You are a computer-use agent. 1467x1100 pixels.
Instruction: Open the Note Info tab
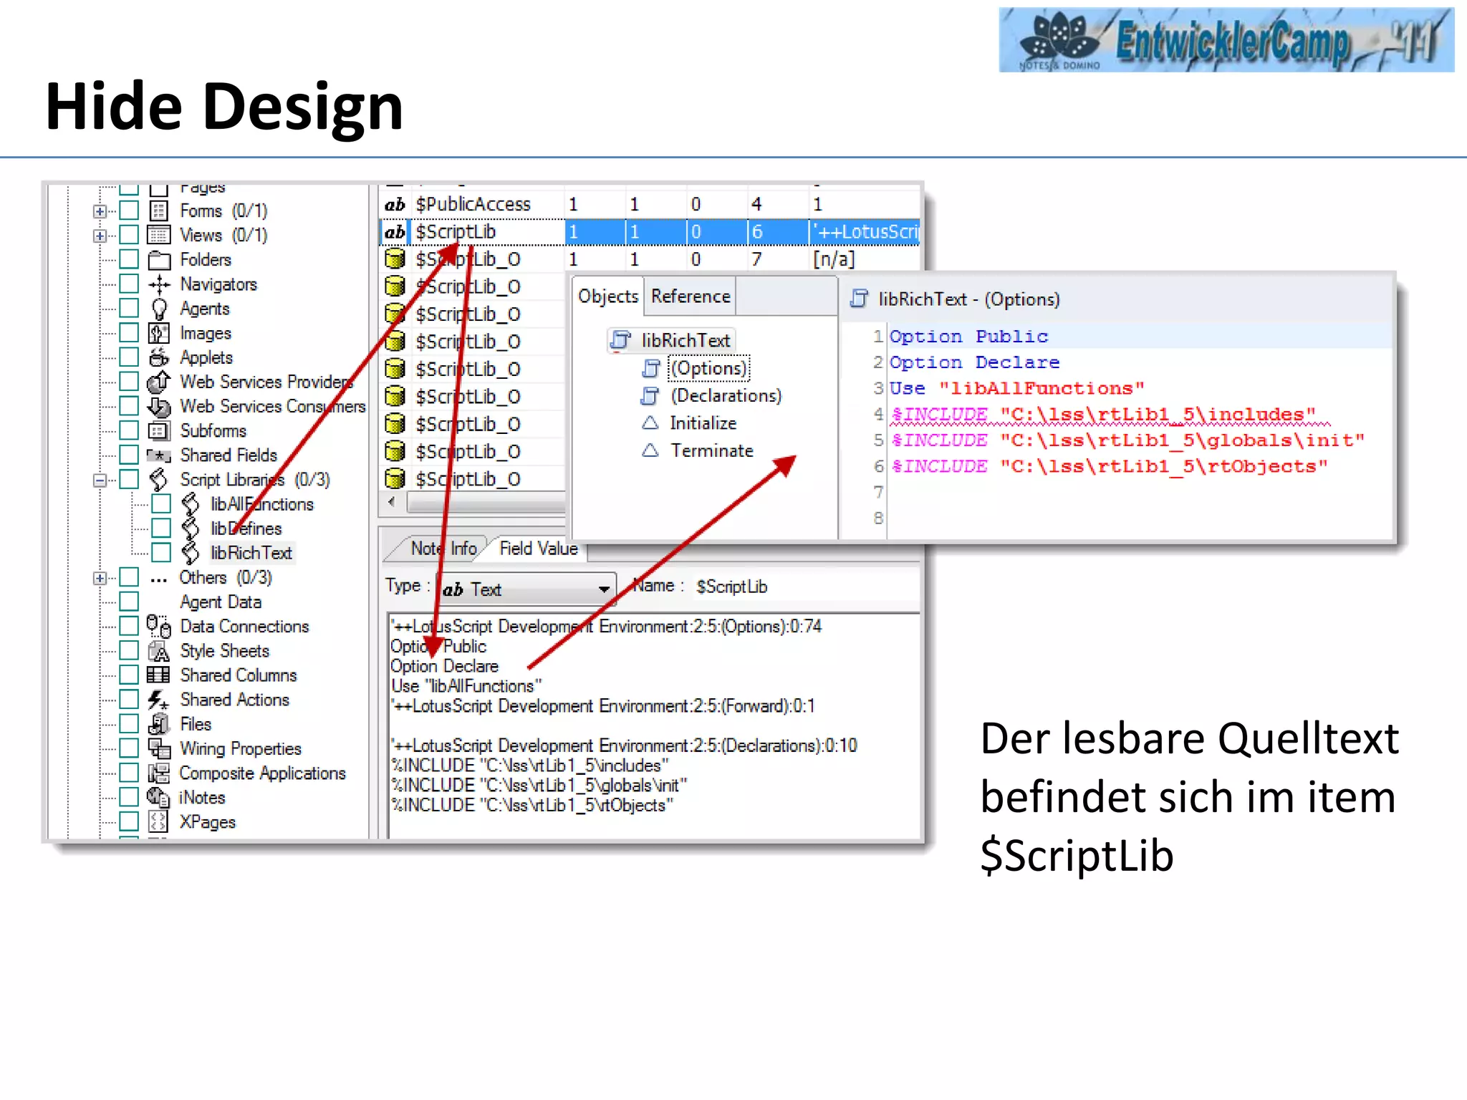pyautogui.click(x=443, y=549)
